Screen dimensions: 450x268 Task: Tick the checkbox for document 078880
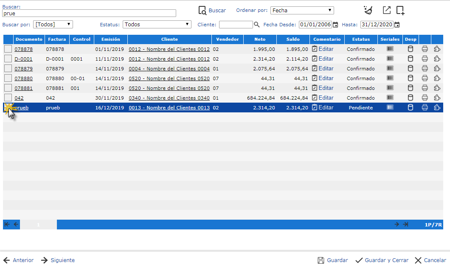(x=8, y=78)
